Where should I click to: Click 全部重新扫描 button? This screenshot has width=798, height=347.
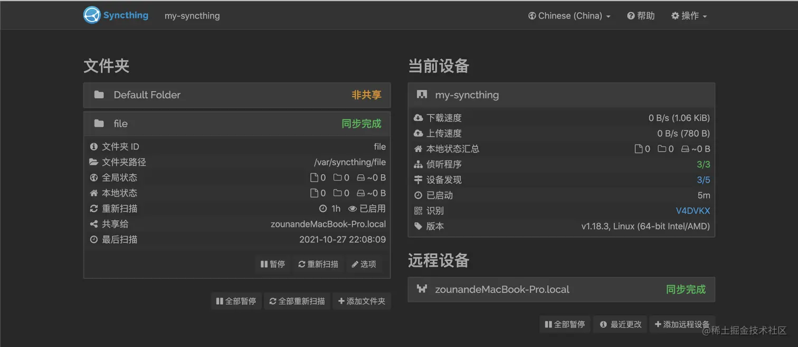(x=297, y=301)
